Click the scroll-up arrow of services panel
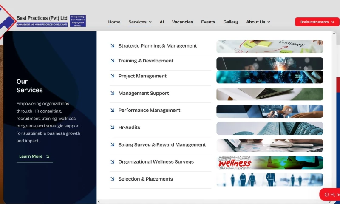The image size is (340, 204). 334,34
